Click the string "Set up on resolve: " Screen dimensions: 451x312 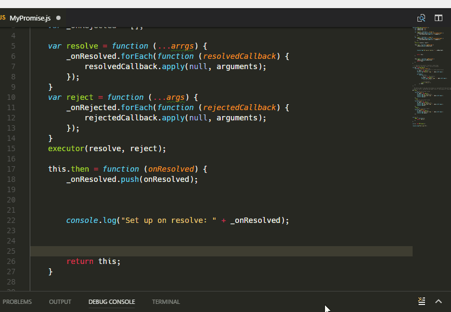coord(169,220)
